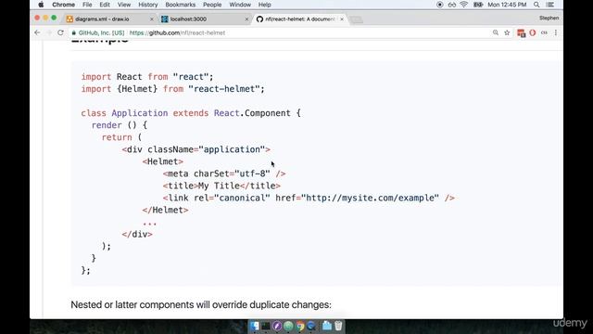Click the 'render () {' code line

coord(120,125)
